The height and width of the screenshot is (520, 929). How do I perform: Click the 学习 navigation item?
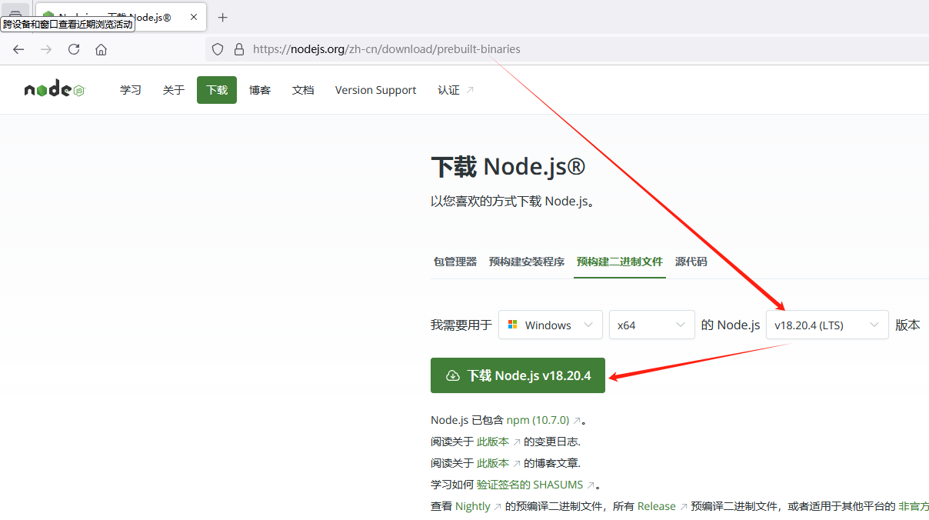coord(130,90)
